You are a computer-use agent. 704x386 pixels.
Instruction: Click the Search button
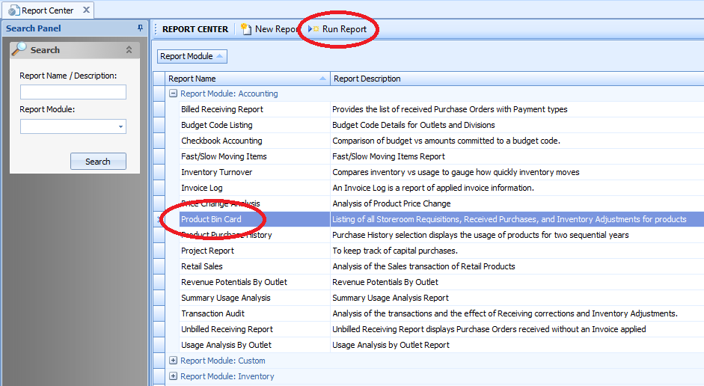pyautogui.click(x=98, y=162)
